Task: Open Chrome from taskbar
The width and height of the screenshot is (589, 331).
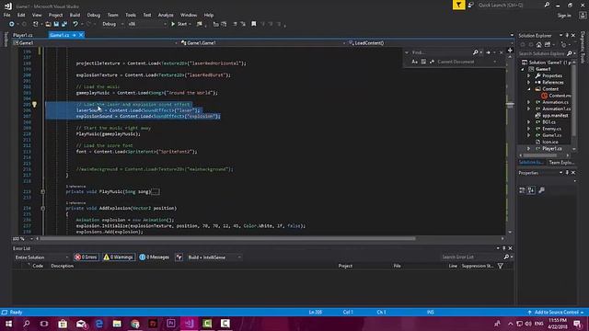Action: [135, 324]
